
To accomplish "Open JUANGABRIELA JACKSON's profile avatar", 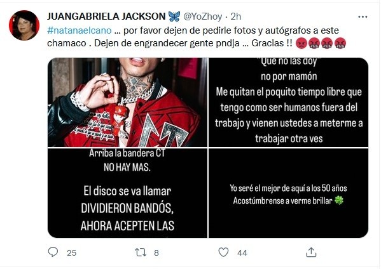I will coord(24,25).
